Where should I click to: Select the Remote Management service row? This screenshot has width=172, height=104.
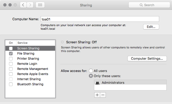tap(30, 69)
